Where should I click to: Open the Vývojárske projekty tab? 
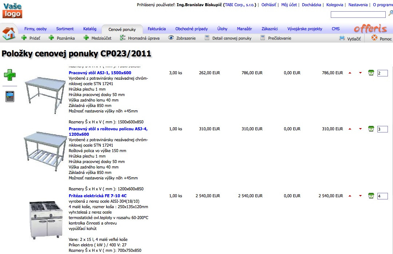(305, 29)
